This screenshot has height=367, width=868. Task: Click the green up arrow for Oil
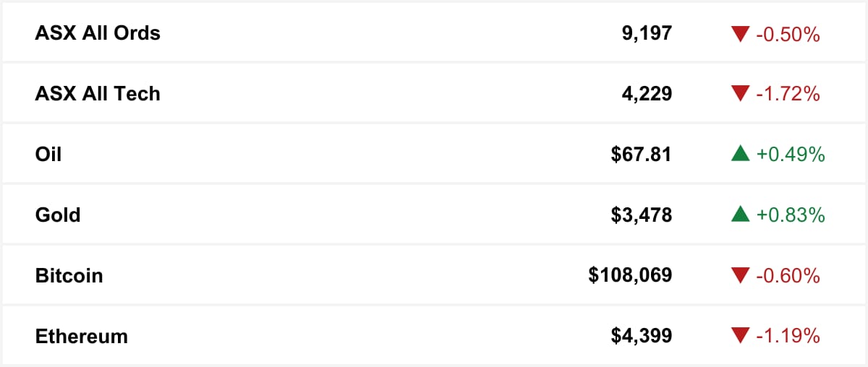[x=740, y=153]
